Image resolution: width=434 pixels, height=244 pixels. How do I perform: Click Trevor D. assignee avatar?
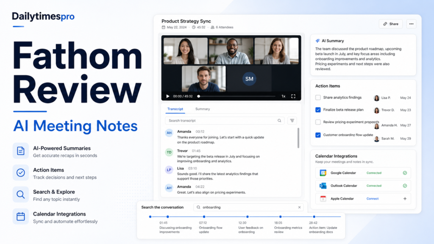tap(376, 111)
